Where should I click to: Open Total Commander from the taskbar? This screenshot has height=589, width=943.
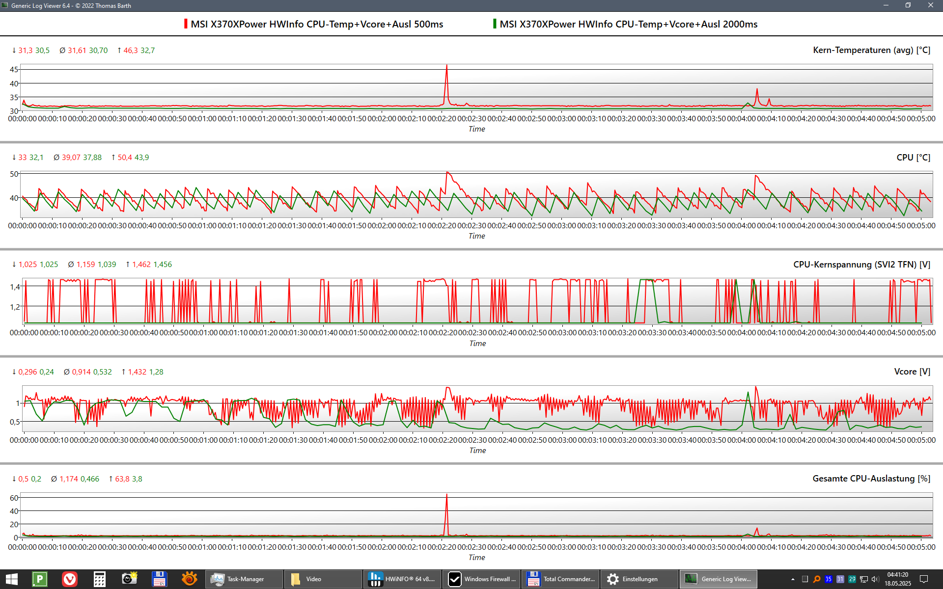[561, 579]
